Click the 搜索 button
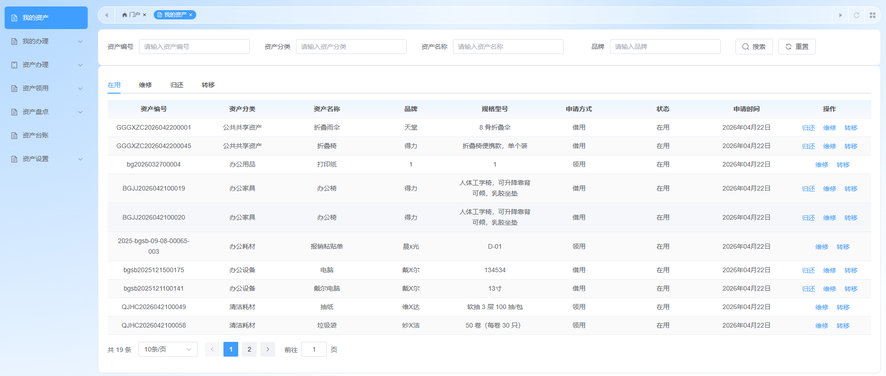Image resolution: width=886 pixels, height=376 pixels. pyautogui.click(x=754, y=47)
